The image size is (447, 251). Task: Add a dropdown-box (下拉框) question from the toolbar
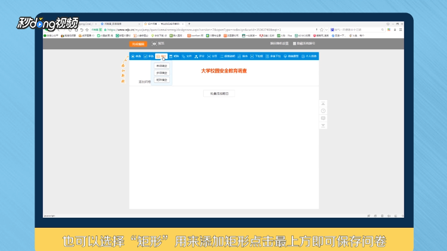[257, 57]
